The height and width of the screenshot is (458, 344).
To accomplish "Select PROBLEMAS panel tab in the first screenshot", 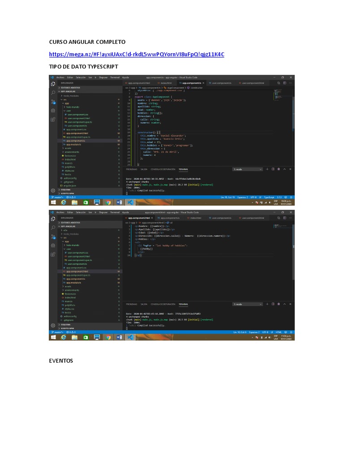I will click(x=132, y=169).
